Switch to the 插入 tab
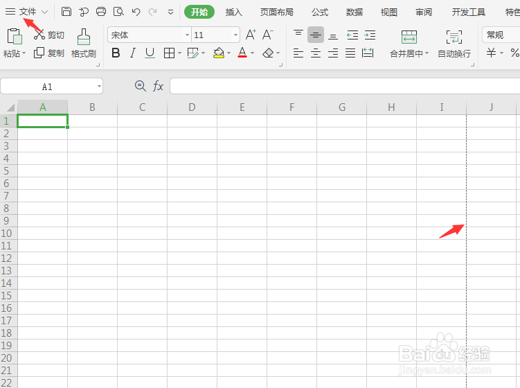Screen dimensions: 520x388 click(x=233, y=12)
